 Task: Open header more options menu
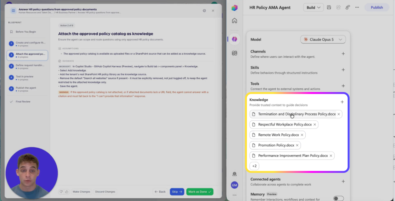point(357,7)
